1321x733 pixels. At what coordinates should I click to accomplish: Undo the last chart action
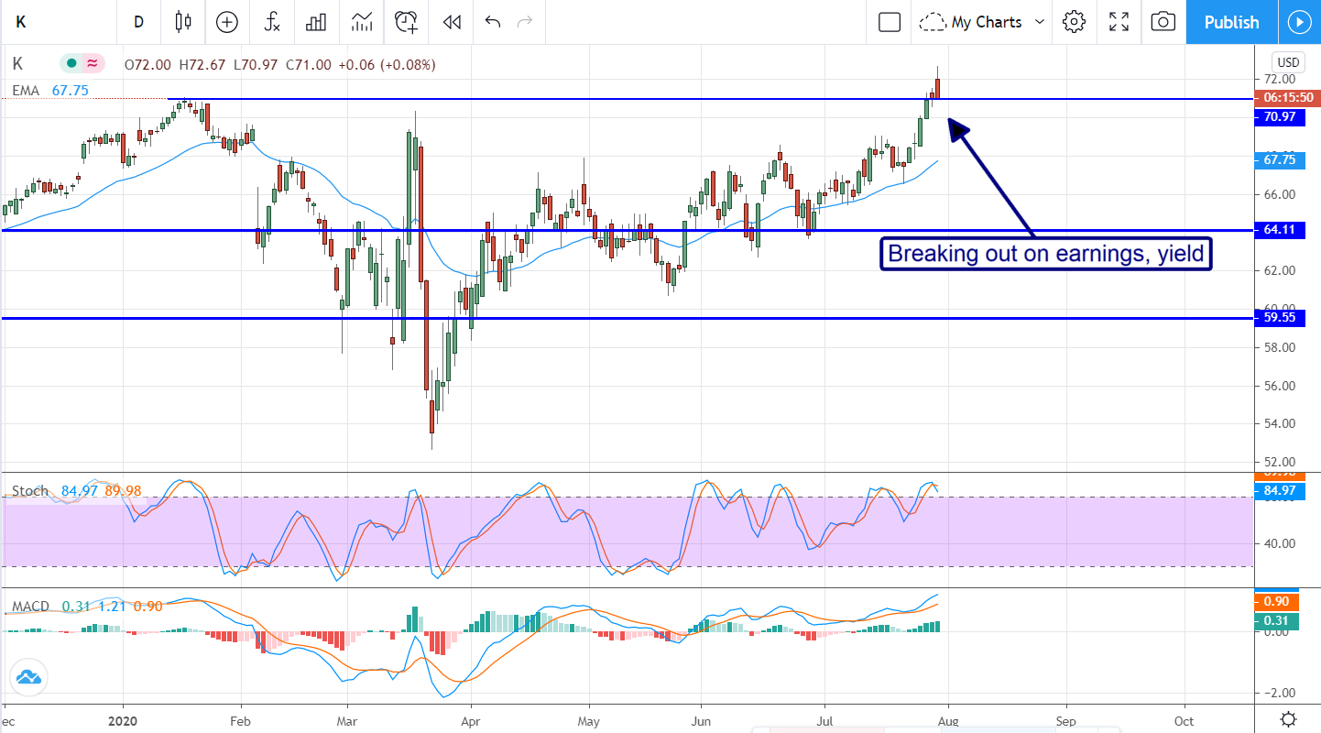click(493, 22)
